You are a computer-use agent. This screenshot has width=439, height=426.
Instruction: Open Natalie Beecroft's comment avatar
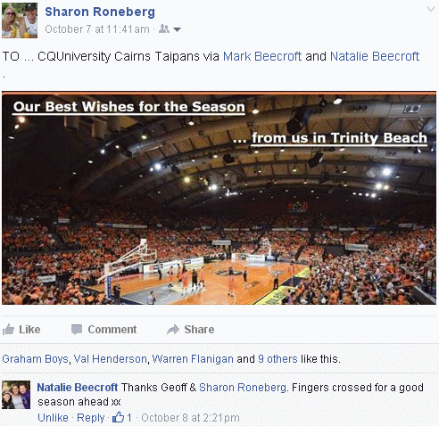click(x=16, y=395)
